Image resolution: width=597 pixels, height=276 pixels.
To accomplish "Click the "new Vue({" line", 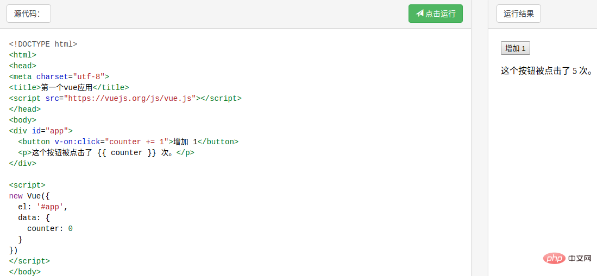I will coord(29,196).
